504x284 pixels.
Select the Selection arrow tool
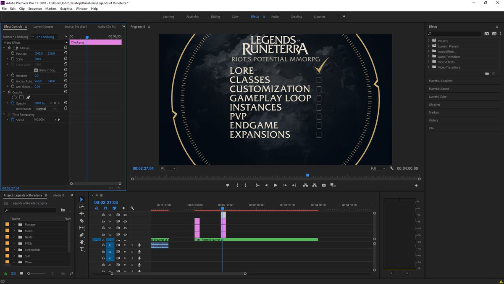click(81, 199)
